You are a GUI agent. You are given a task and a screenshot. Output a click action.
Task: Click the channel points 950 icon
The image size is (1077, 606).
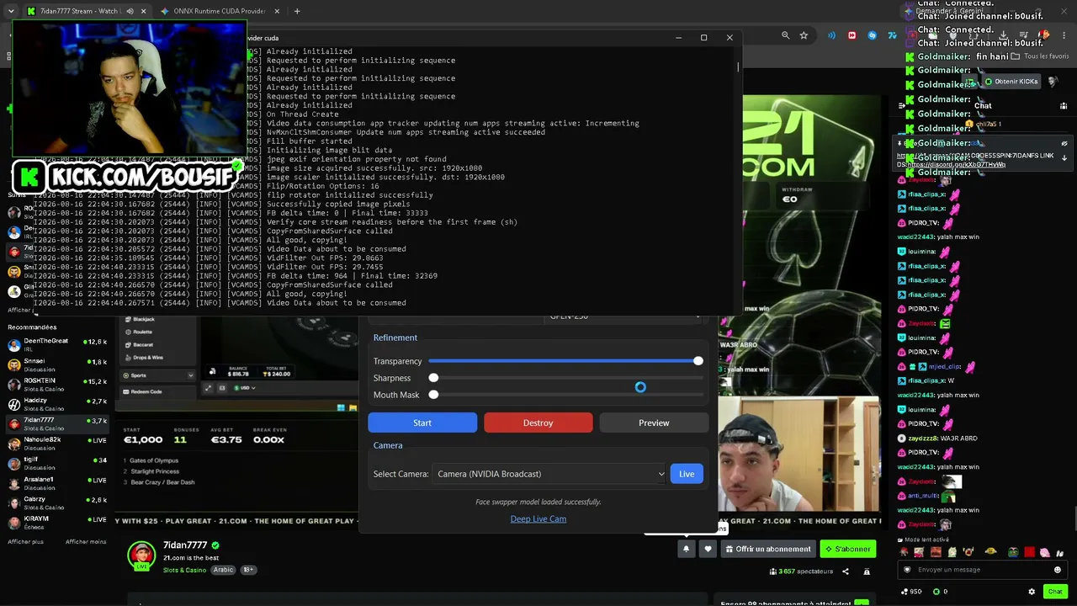[905, 592]
